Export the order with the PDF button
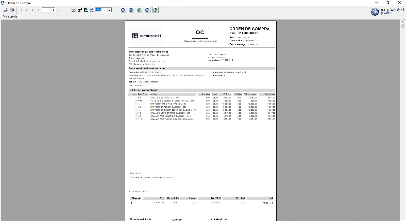The width and height of the screenshot is (406, 221). click(131, 10)
